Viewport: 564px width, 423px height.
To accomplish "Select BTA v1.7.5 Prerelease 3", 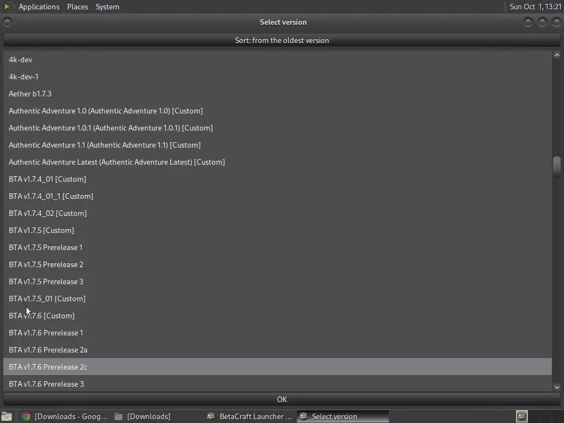I will pos(278,281).
